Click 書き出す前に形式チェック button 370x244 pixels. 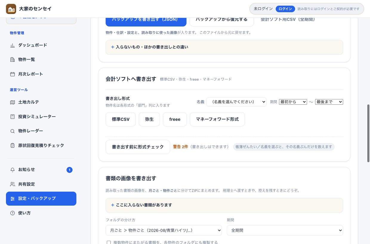point(138,147)
